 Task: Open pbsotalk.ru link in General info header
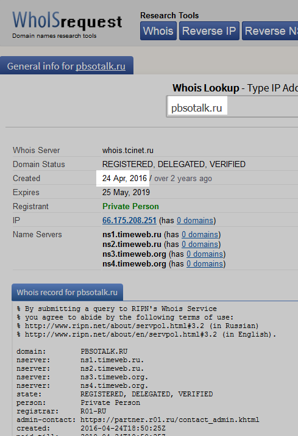point(101,66)
